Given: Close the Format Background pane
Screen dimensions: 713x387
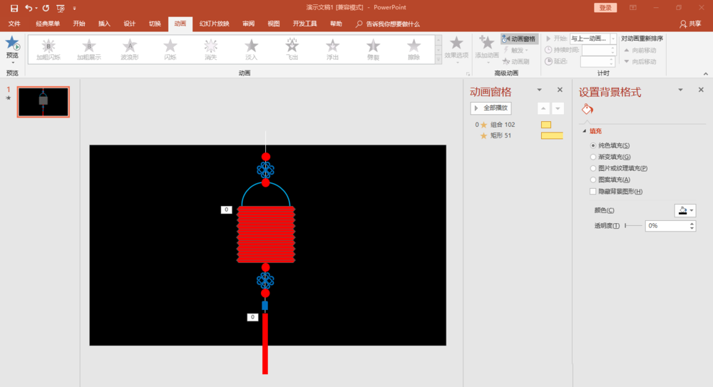Looking at the screenshot, I should tap(701, 90).
